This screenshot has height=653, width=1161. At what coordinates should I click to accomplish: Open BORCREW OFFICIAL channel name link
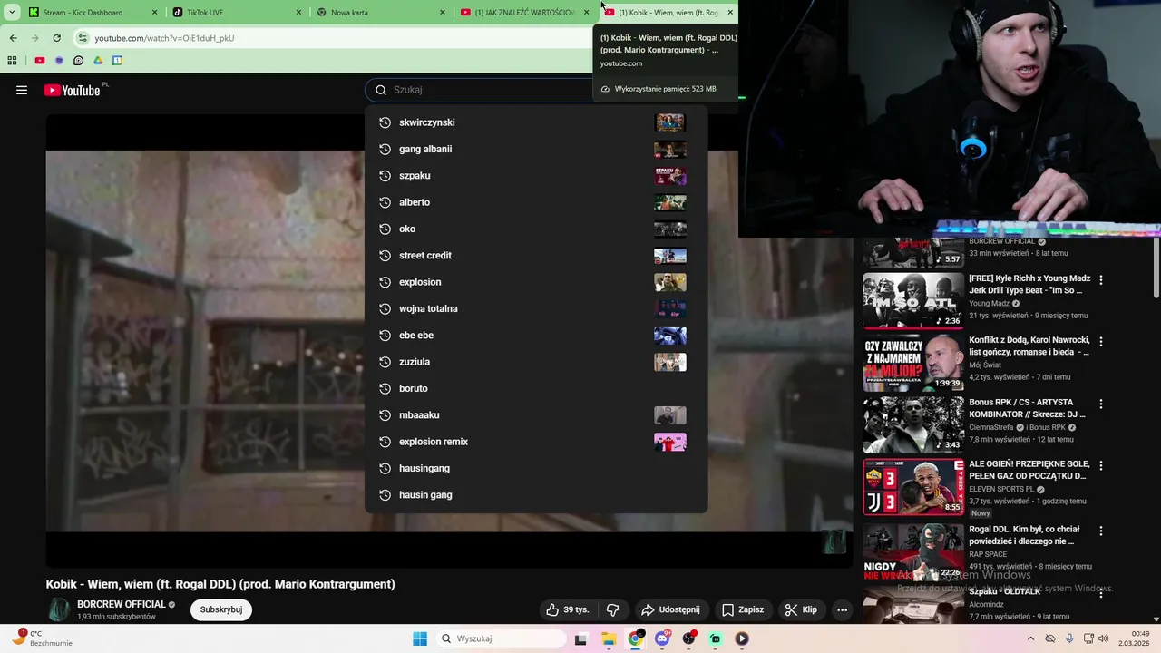pyautogui.click(x=121, y=604)
